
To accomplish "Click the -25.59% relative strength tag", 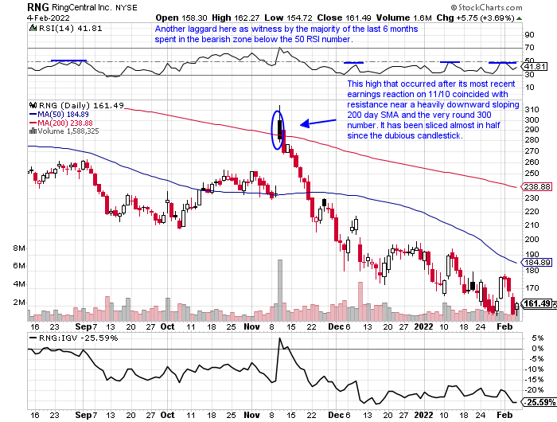I will coord(539,402).
